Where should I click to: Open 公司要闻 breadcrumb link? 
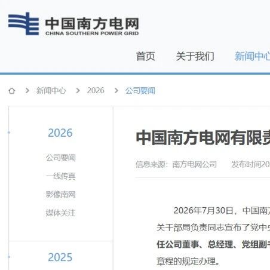(x=140, y=91)
